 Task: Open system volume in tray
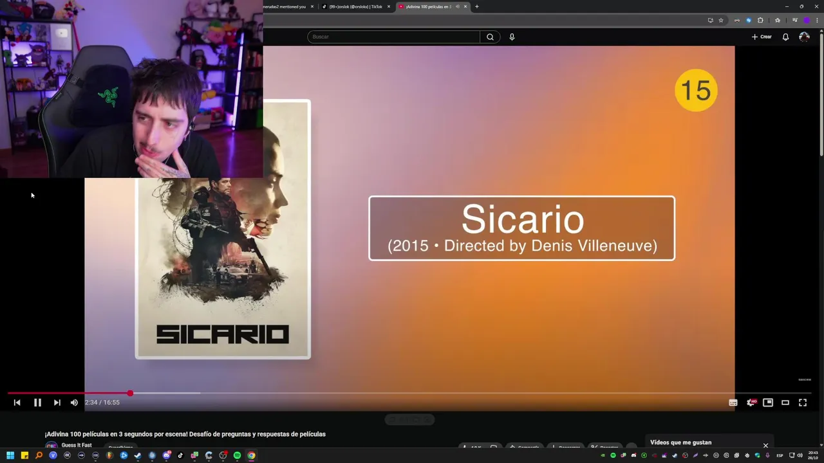[x=800, y=455]
